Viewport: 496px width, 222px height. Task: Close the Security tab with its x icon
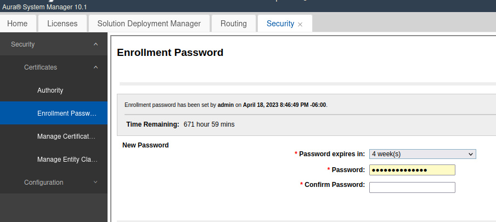pos(300,24)
